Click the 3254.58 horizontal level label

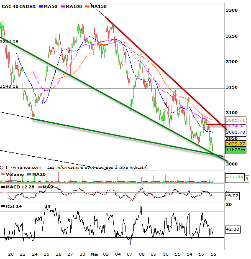click(x=9, y=42)
